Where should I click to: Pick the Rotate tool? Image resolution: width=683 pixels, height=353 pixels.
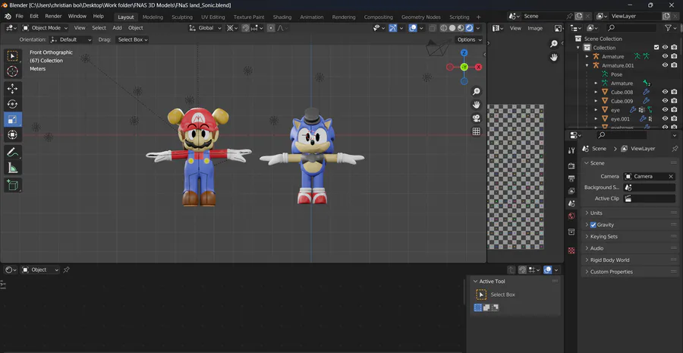tap(13, 104)
